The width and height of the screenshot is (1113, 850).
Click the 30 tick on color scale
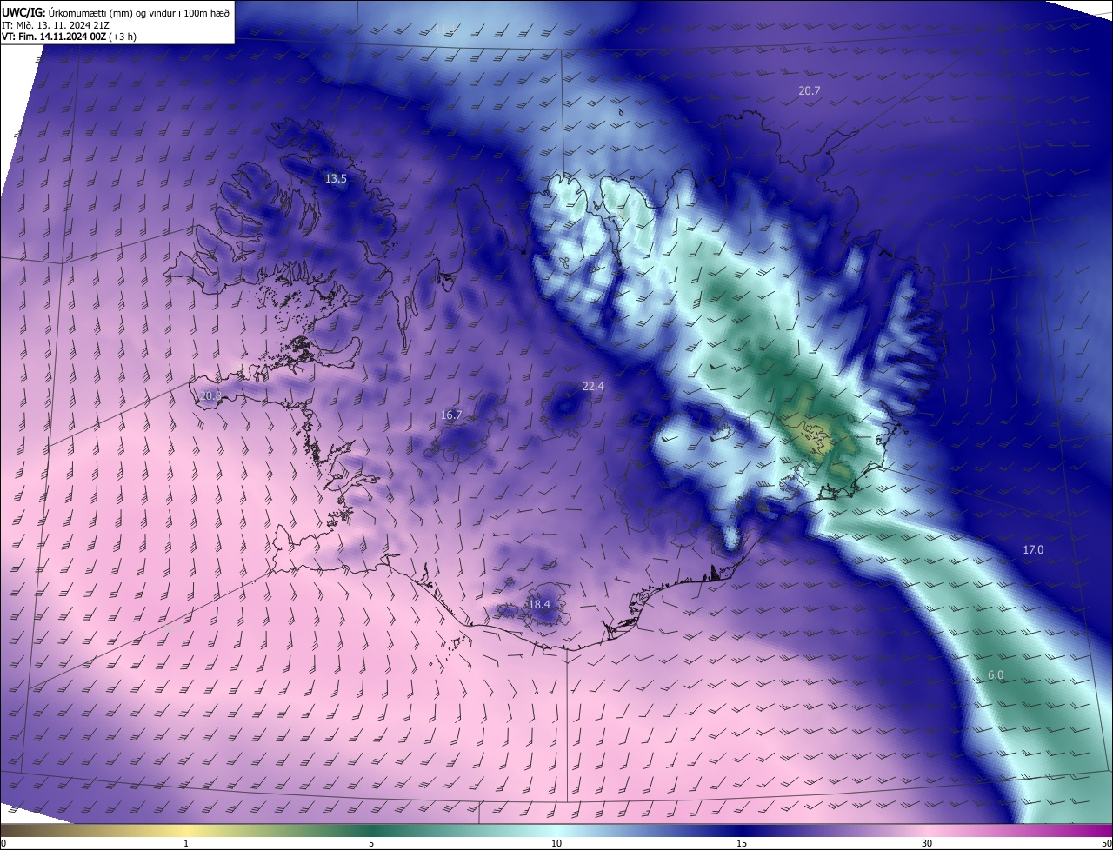coord(927,843)
